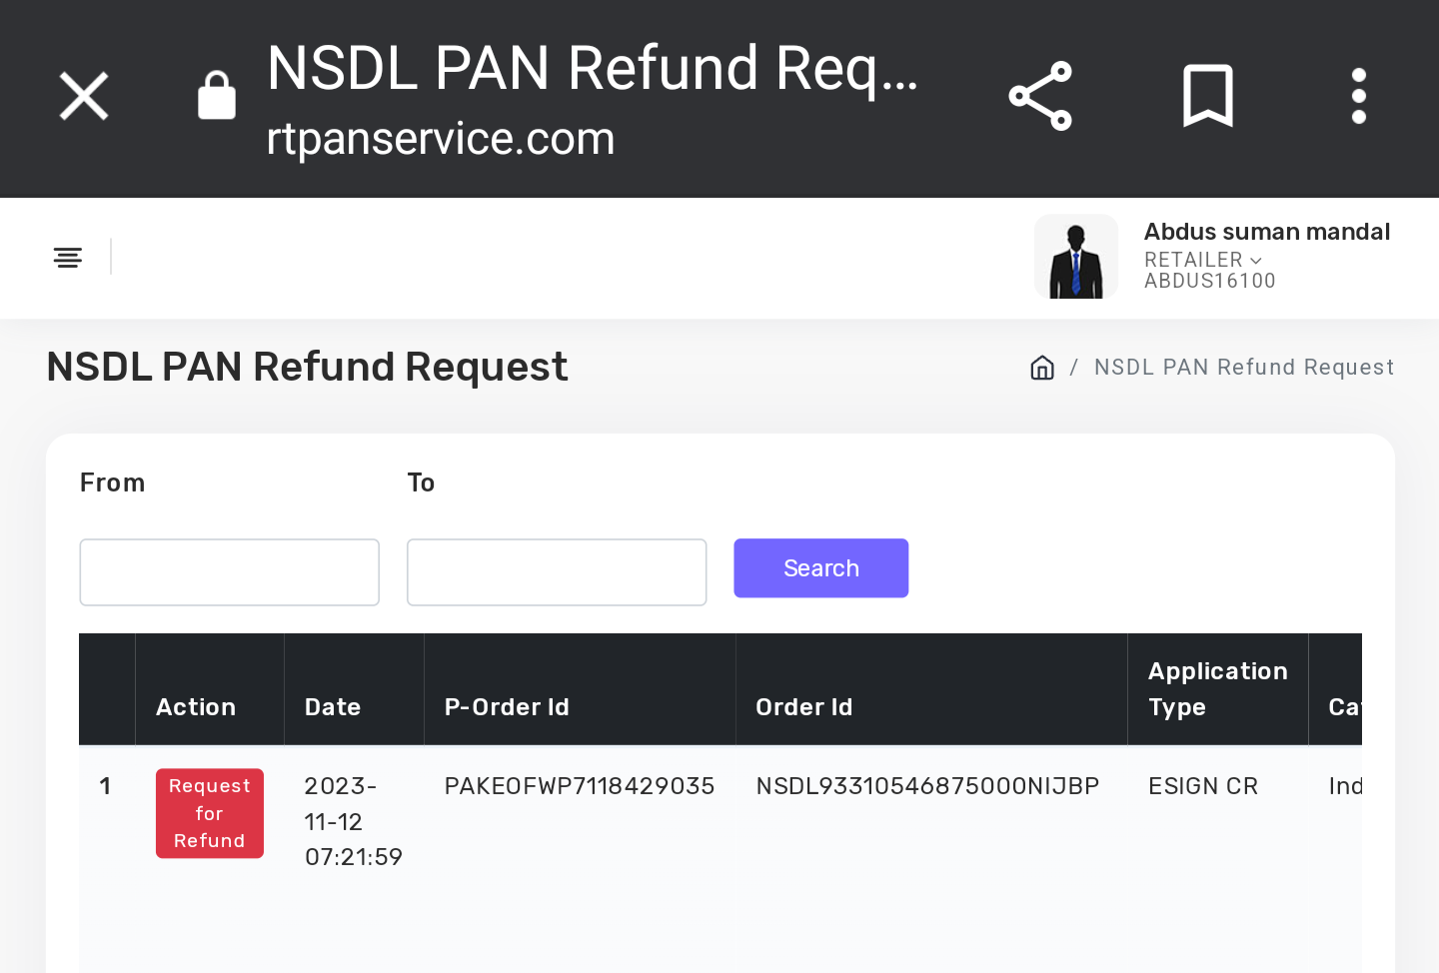Share the page via share icon

pos(1040,97)
